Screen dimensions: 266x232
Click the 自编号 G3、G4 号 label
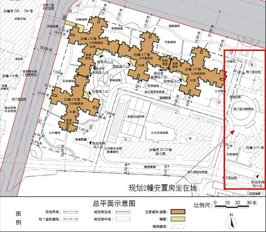click(18, 11)
